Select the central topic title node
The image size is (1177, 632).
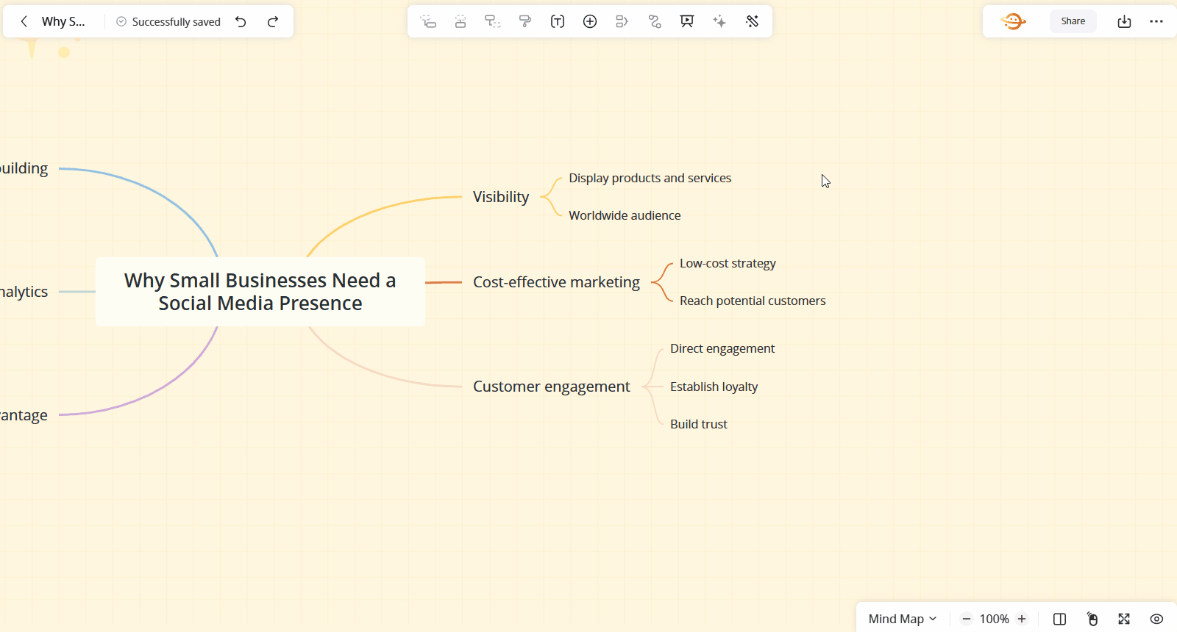[260, 292]
